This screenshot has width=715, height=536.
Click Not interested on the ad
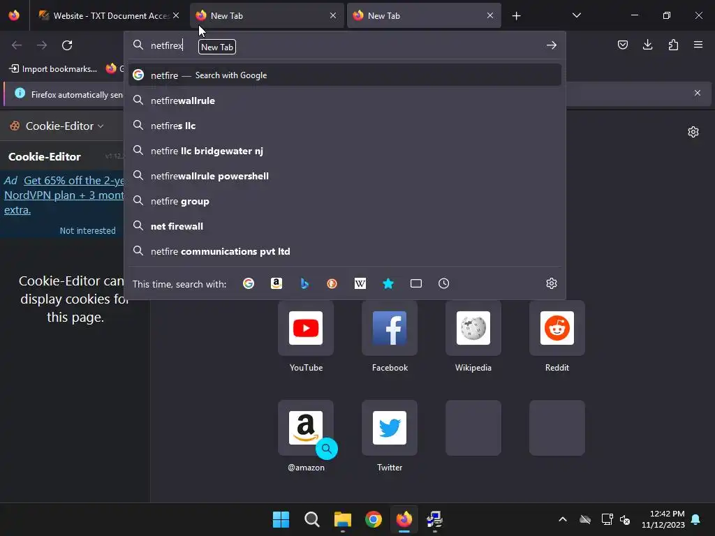[87, 230]
